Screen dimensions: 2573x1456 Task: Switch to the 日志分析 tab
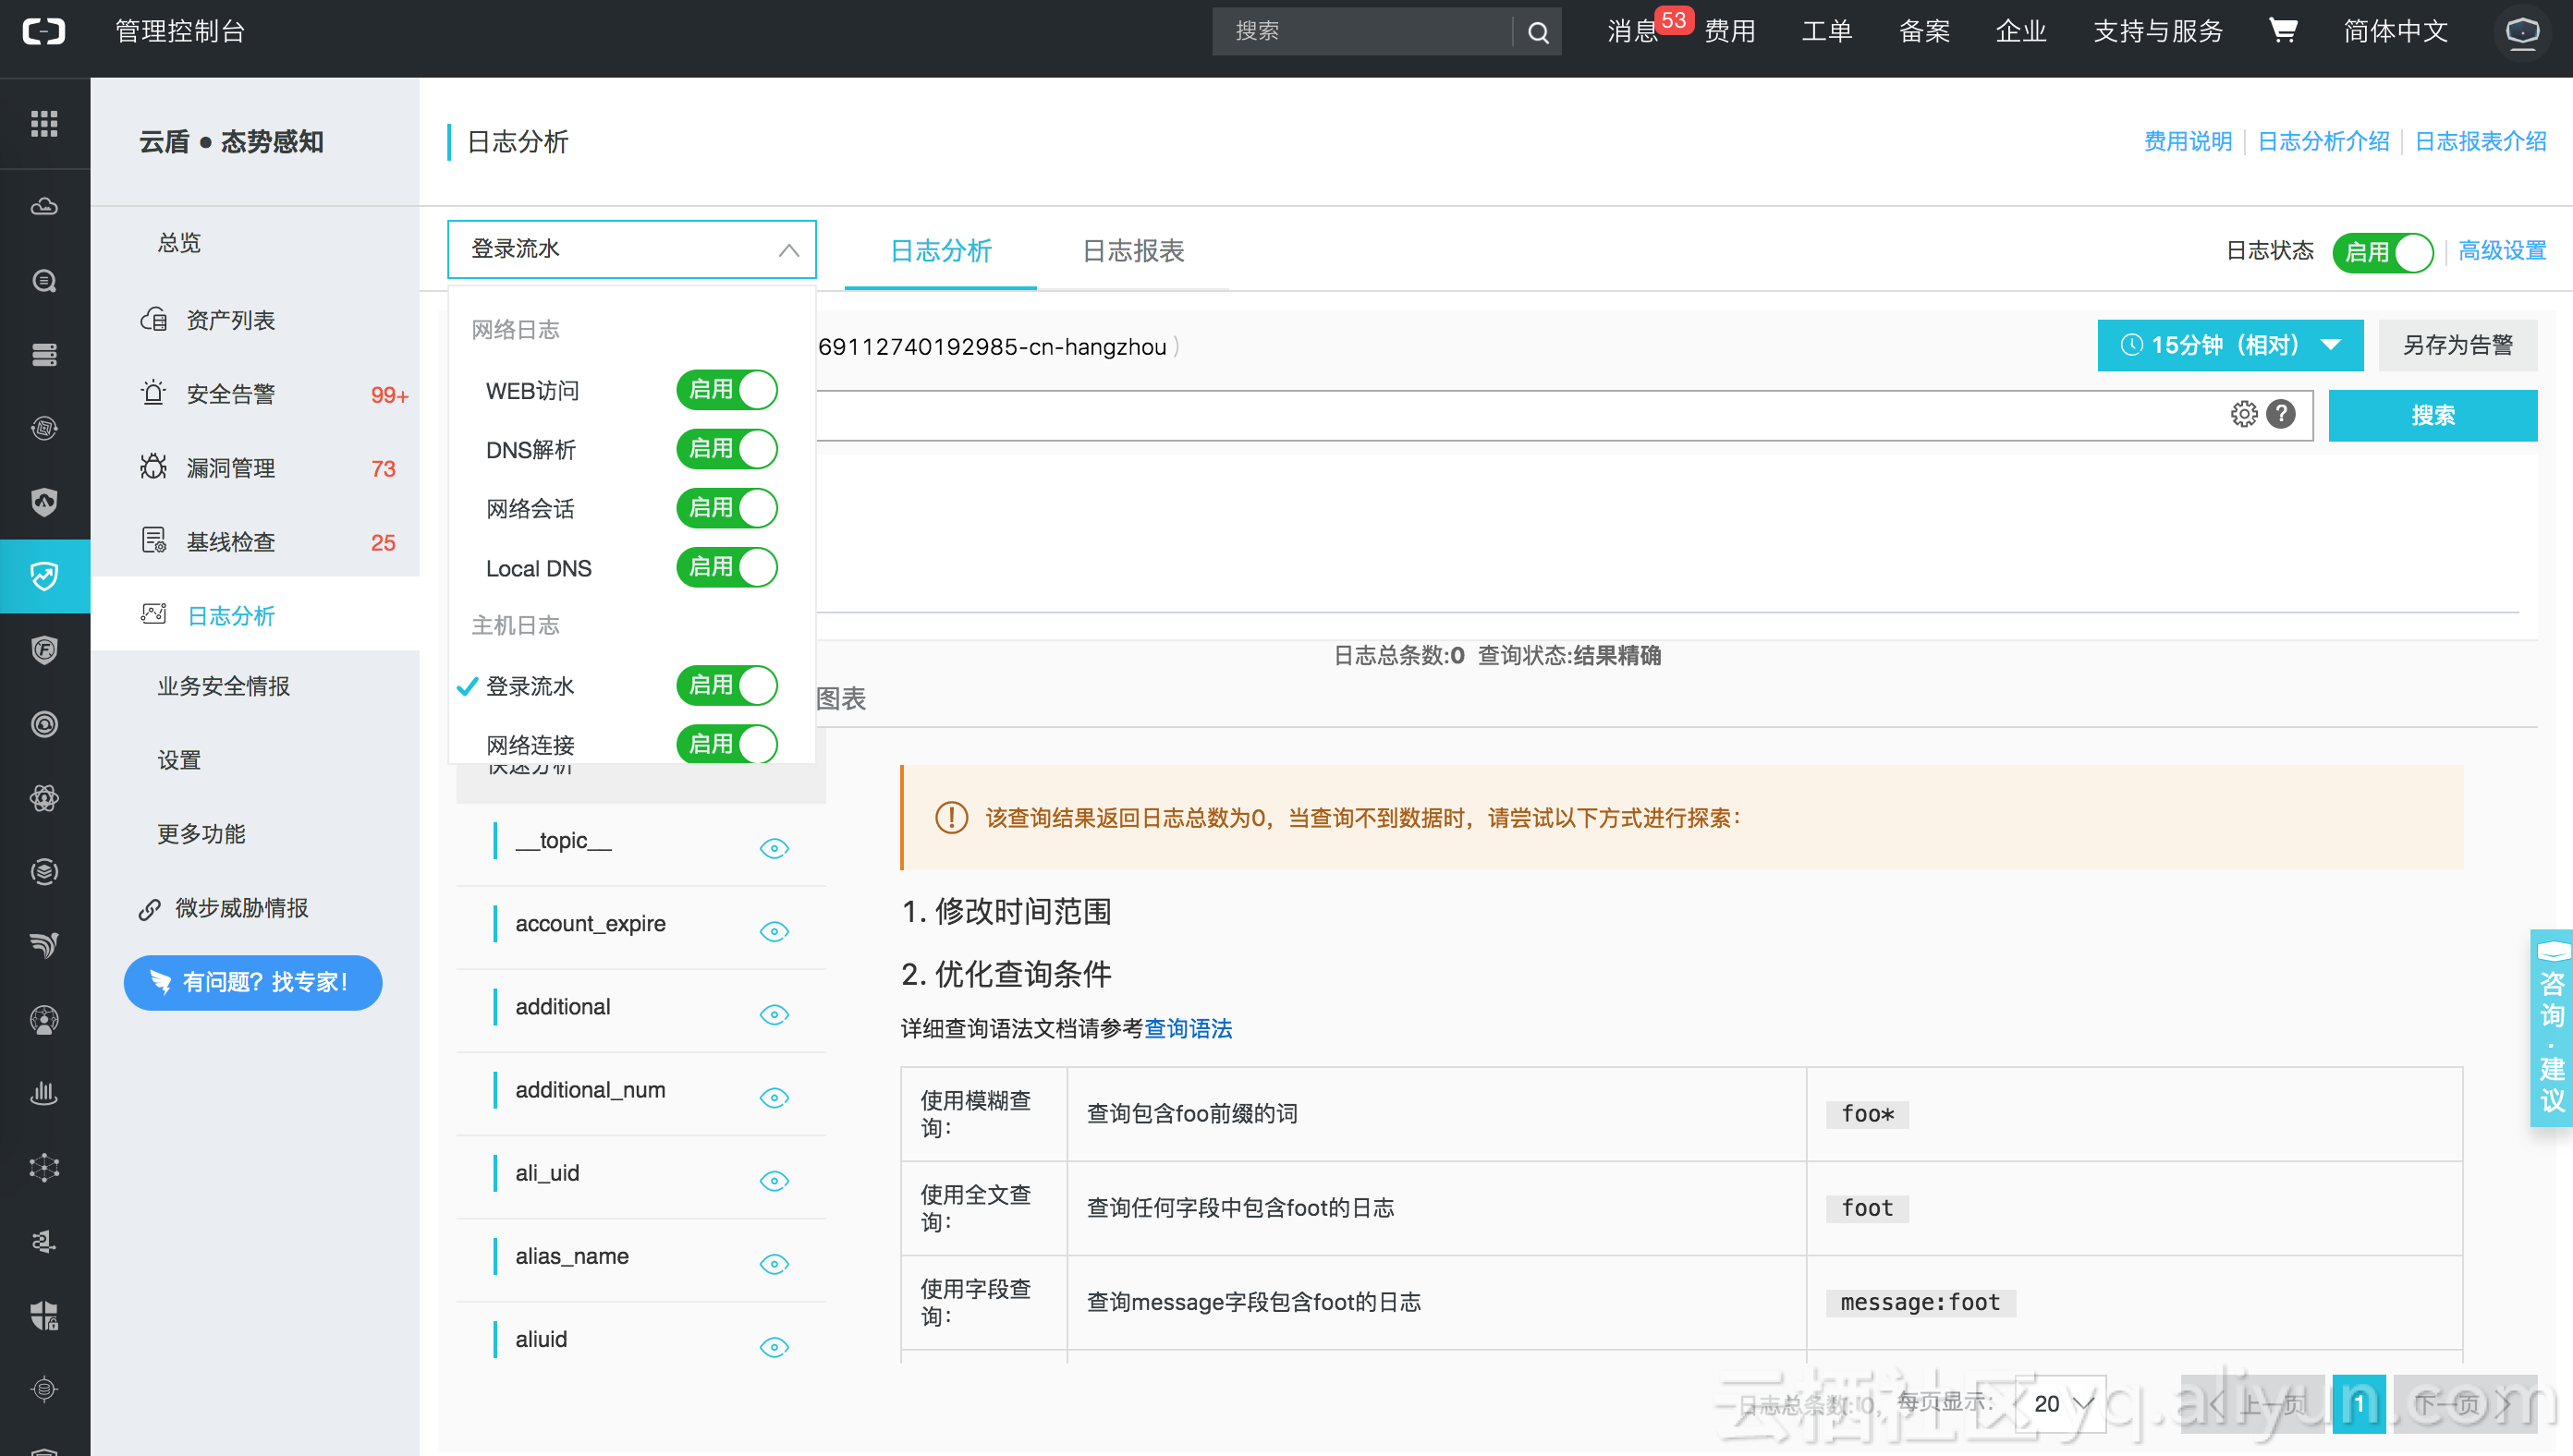pyautogui.click(x=940, y=250)
